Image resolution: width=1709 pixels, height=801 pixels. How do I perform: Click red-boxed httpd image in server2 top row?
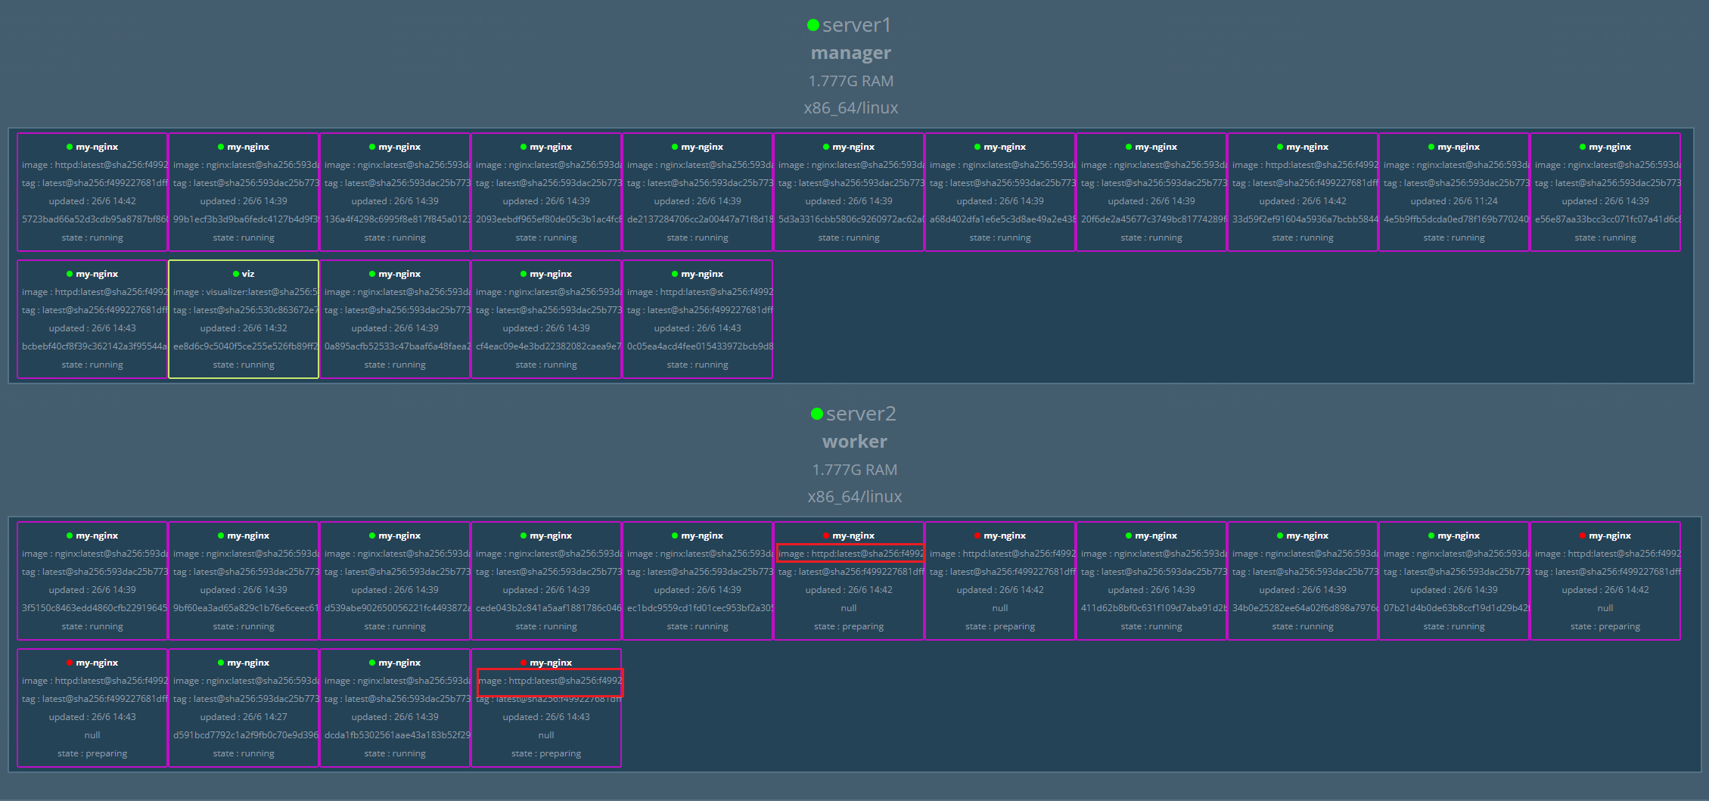click(850, 554)
